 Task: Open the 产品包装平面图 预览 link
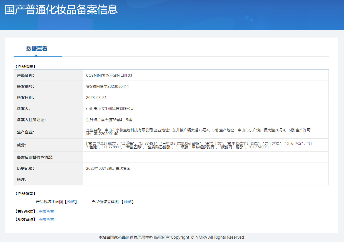coord(71,202)
